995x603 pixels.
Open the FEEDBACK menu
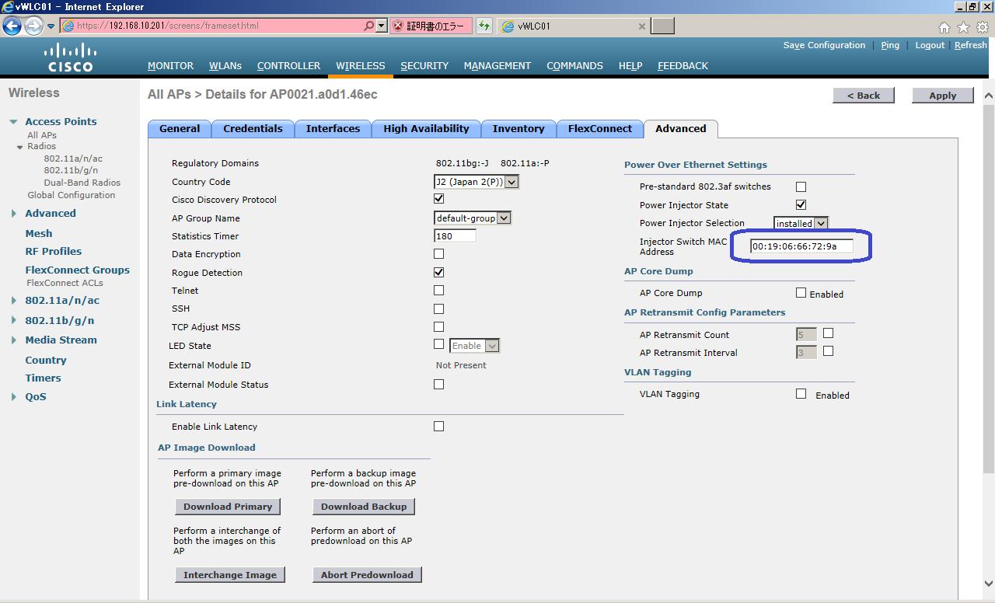click(x=683, y=66)
